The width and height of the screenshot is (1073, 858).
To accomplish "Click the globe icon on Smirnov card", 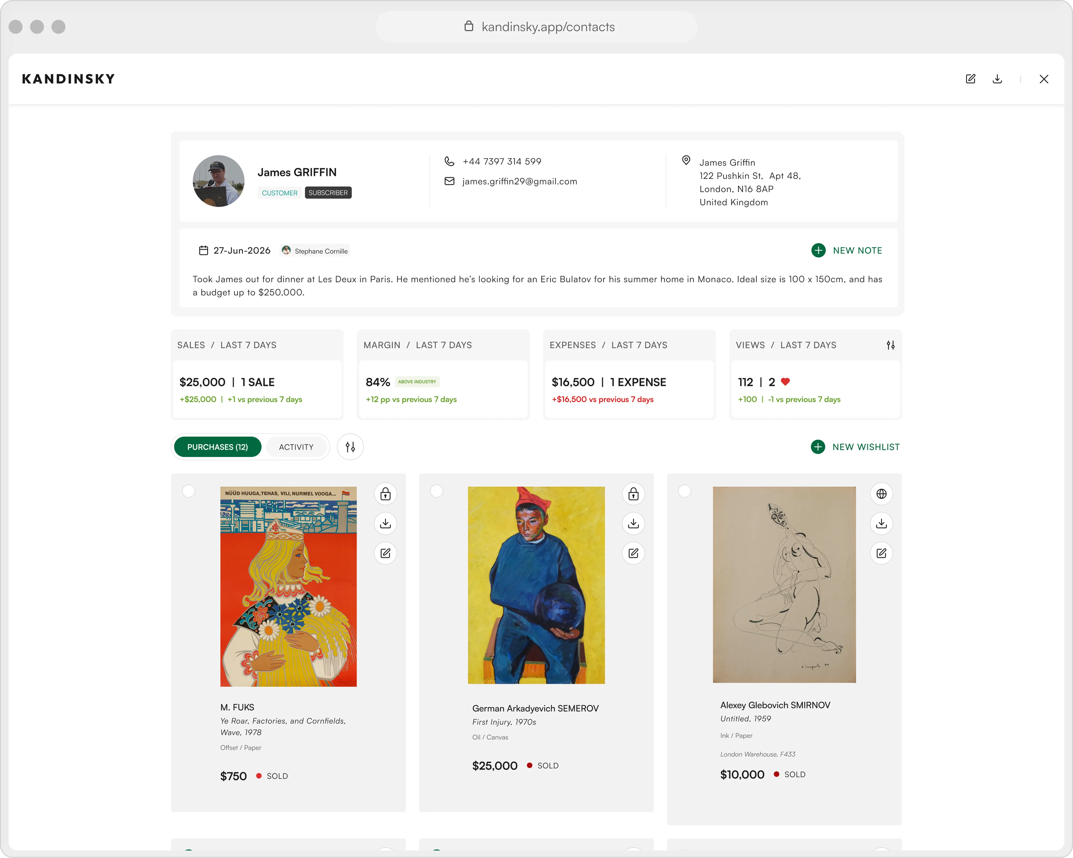I will [881, 494].
